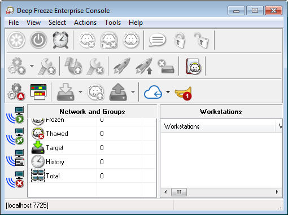This screenshot has height=215, width=288.
Task: Expand the dropdown arrow beside the uninstall drive icon
Action: [x=133, y=92]
